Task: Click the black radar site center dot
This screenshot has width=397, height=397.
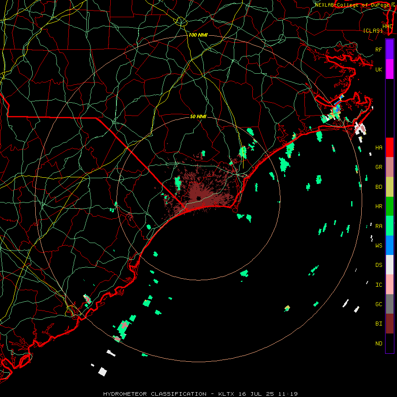Action: (198, 198)
